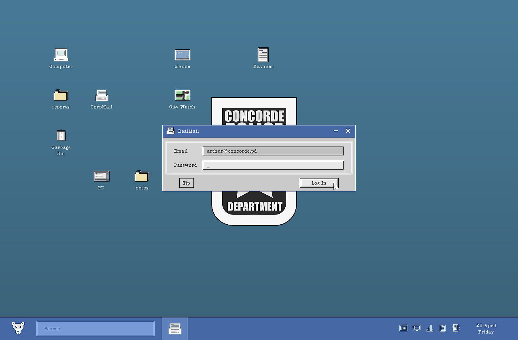This screenshot has height=340, width=518.
Task: Click the taskbar Search box
Action: (96, 329)
